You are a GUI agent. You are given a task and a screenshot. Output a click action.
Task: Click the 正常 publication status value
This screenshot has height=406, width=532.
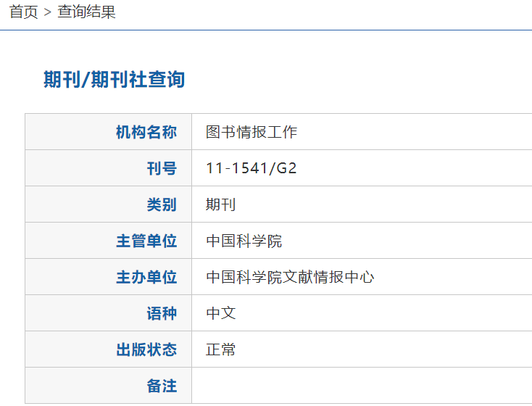tap(221, 349)
